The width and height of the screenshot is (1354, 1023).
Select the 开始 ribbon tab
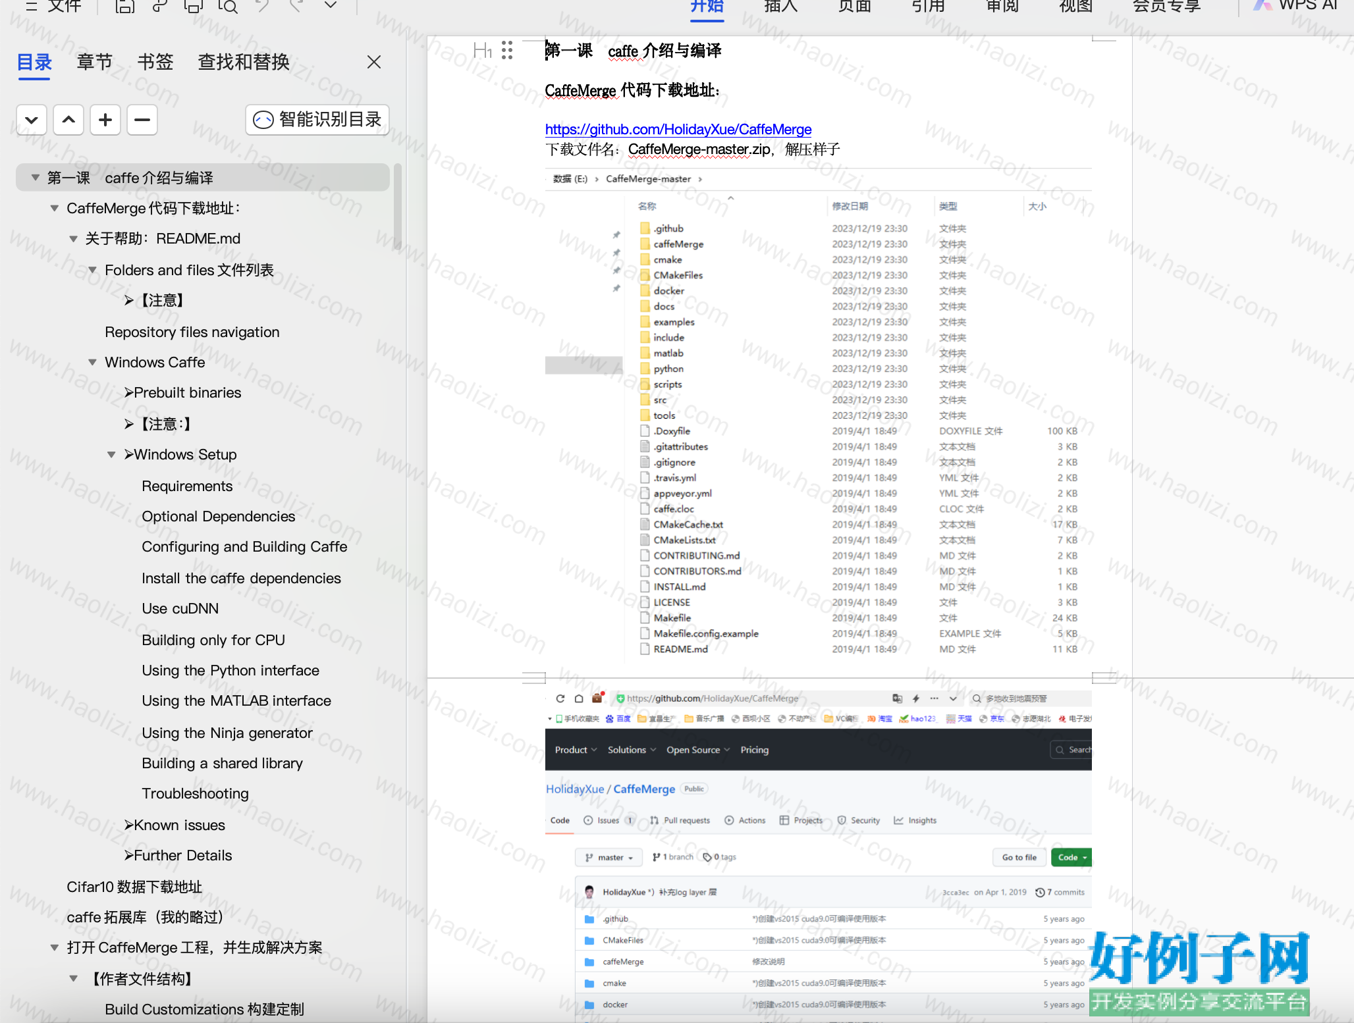(707, 6)
